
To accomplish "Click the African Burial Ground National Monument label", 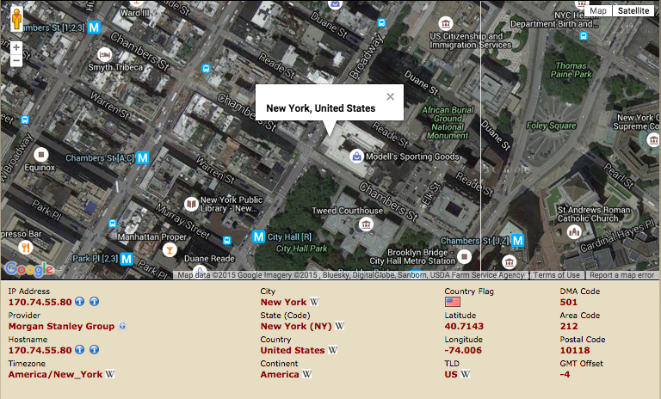I will coord(448,123).
